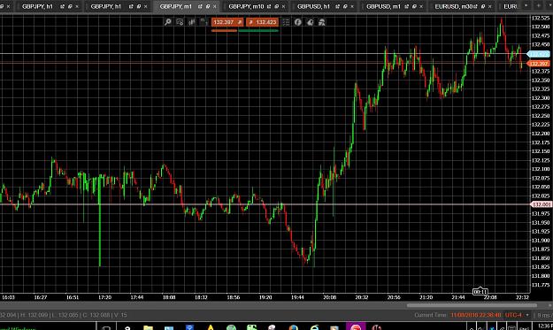Viewport: 553px width, 330px height.
Task: Click the chart toolbar icon right of the magnifier
Action: 180,22
